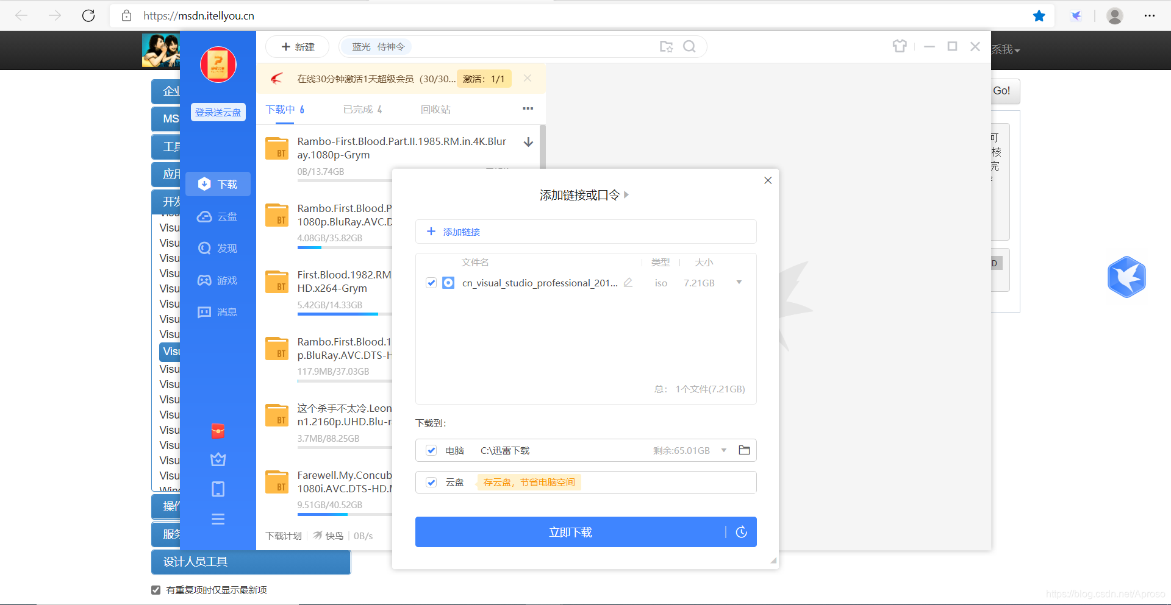1171x605 pixels.
Task: Open the 下载 download sidebar section
Action: 218,184
